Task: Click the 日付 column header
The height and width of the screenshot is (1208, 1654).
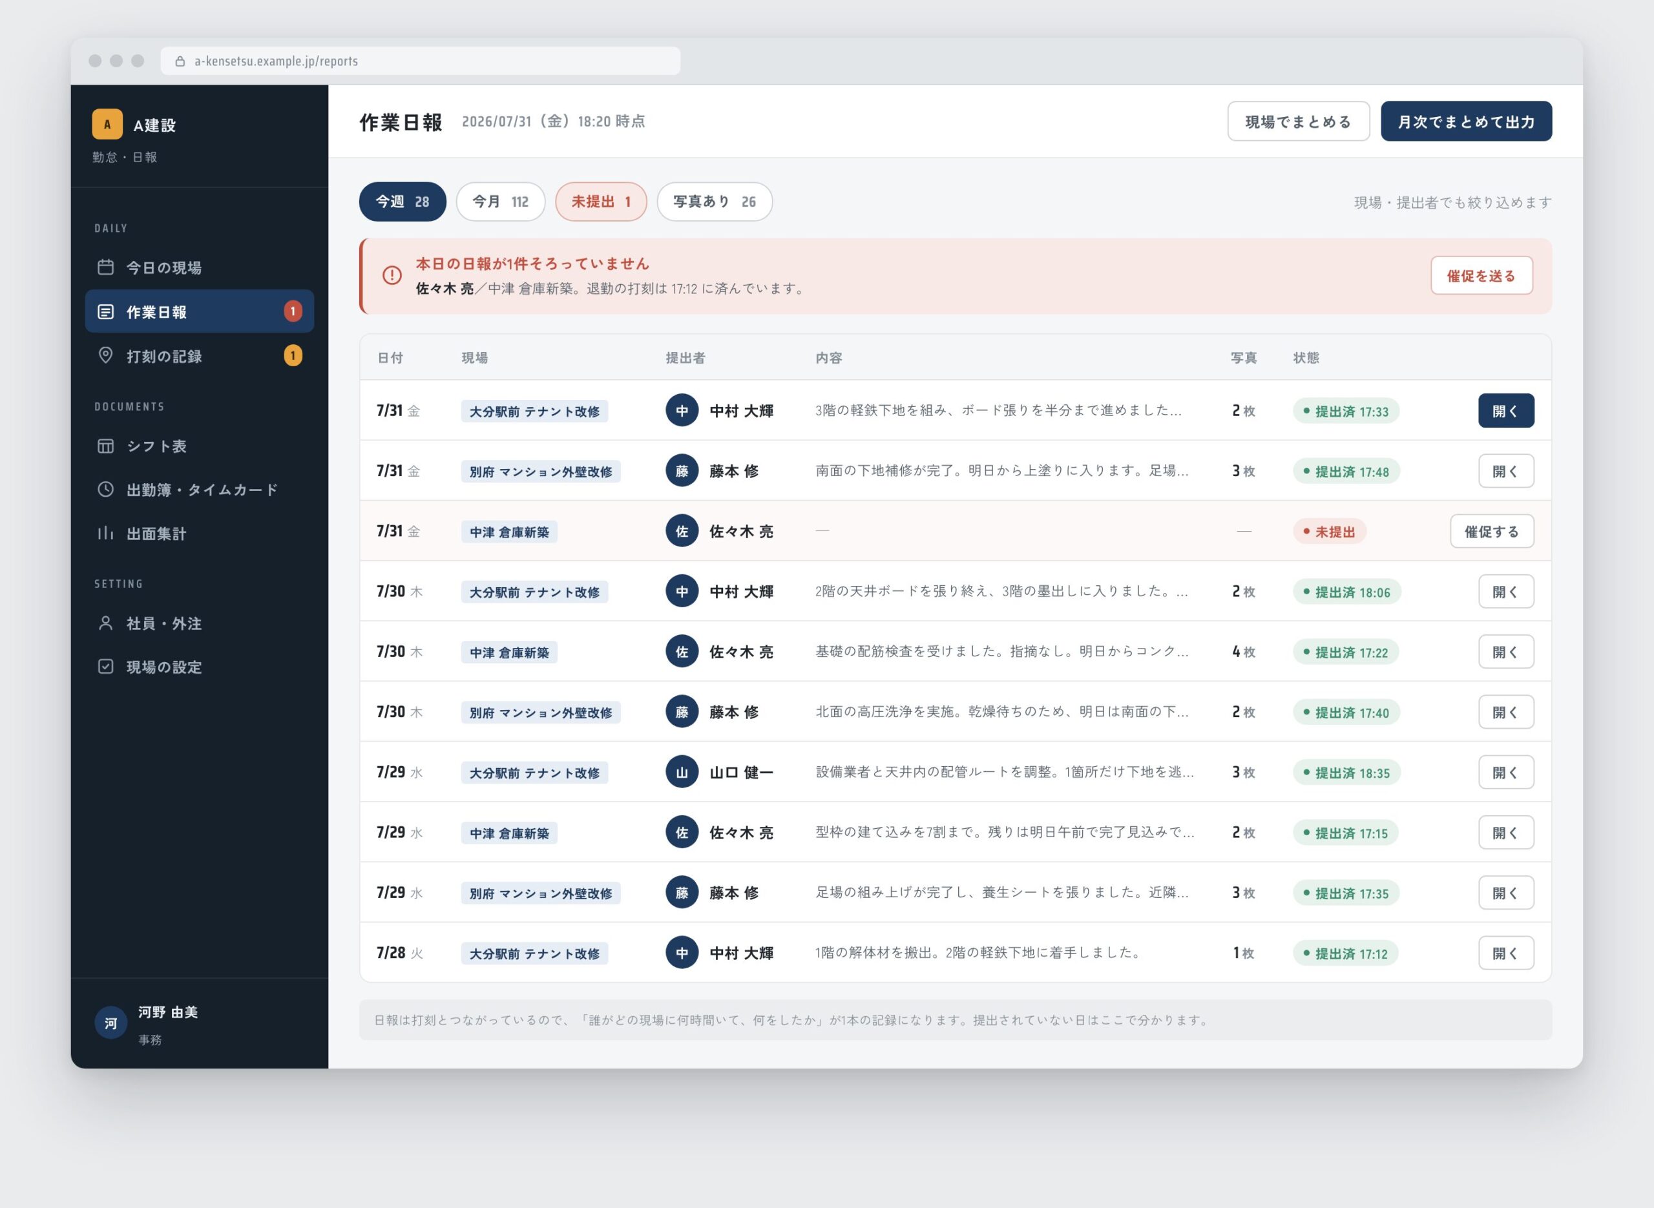Action: (390, 358)
